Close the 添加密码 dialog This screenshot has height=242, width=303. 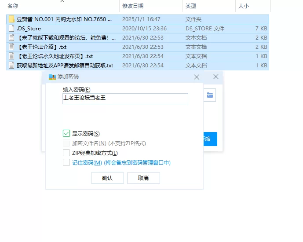pyautogui.click(x=196, y=77)
